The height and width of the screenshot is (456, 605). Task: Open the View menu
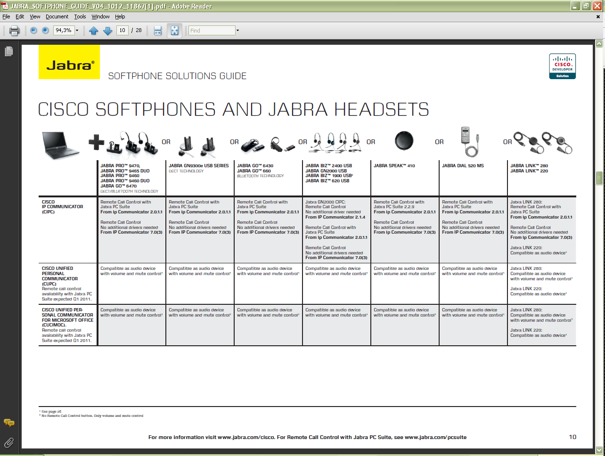(35, 16)
